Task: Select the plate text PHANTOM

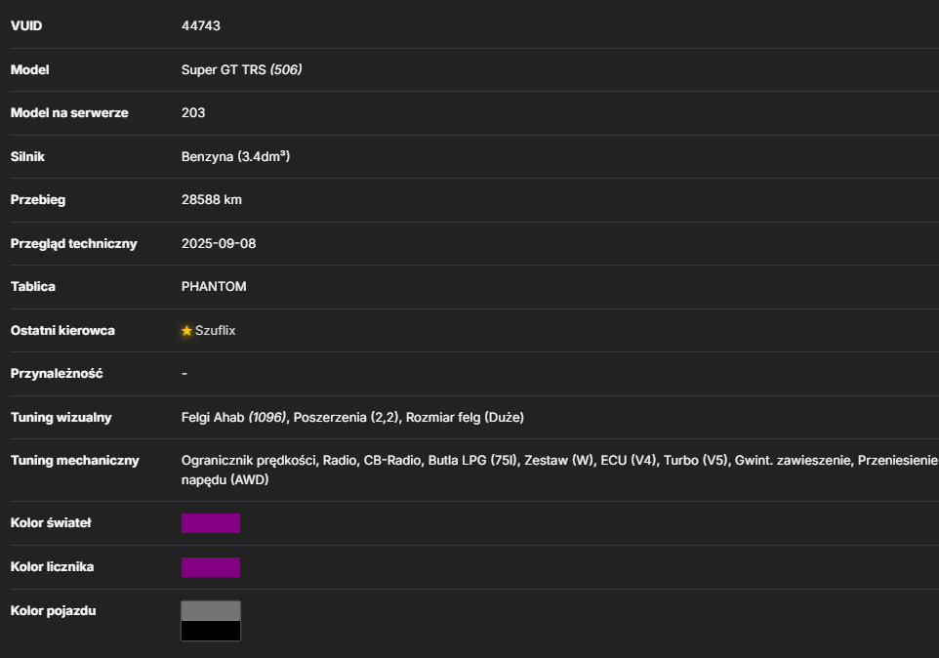Action: pyautogui.click(x=214, y=286)
